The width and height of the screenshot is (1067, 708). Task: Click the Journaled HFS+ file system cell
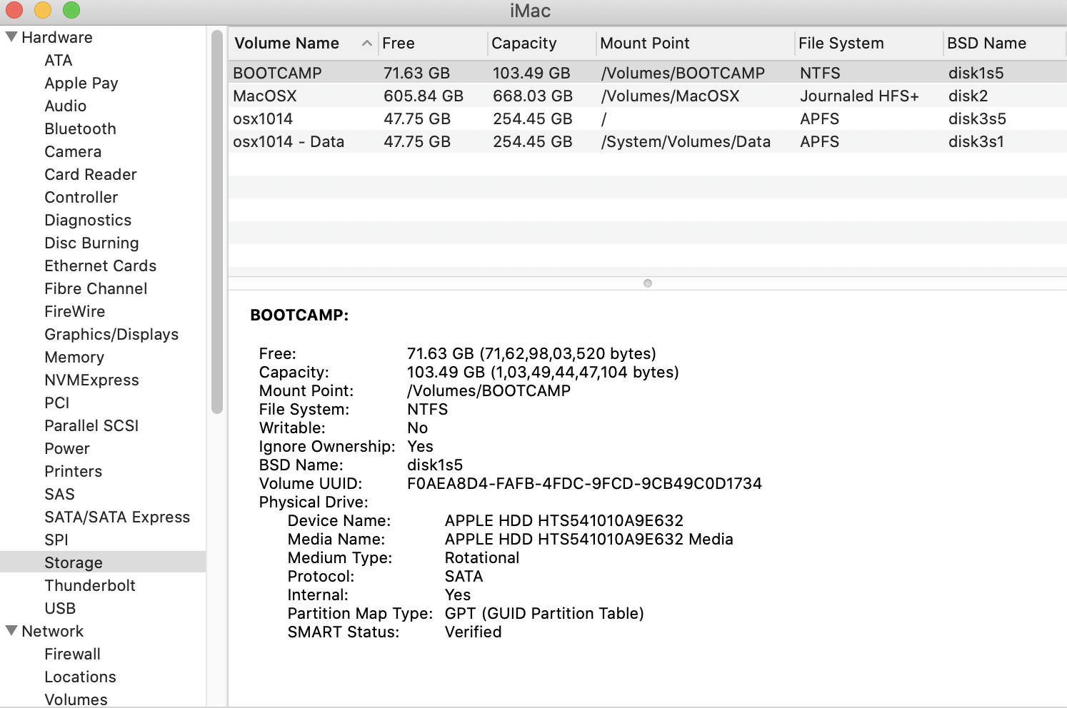point(859,96)
